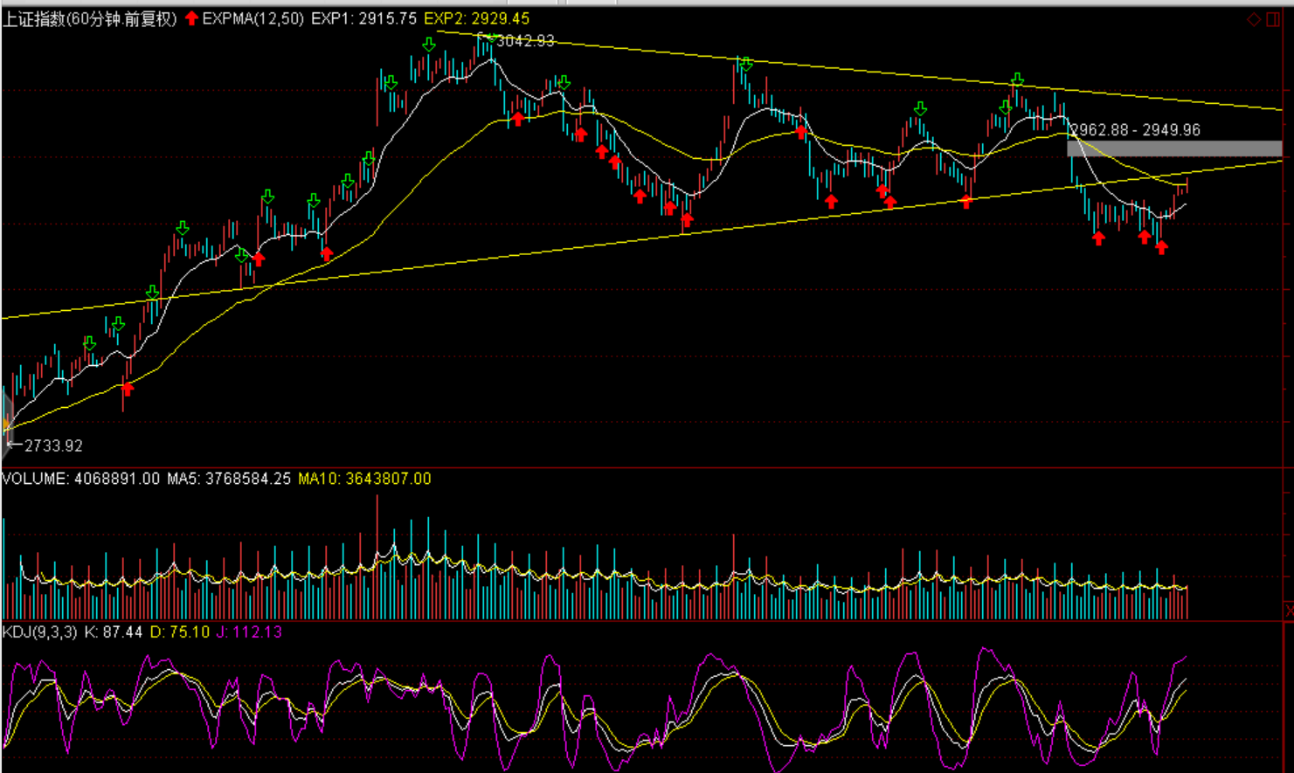Click the 3042.93 high price marker
1294x773 pixels.
pos(525,41)
